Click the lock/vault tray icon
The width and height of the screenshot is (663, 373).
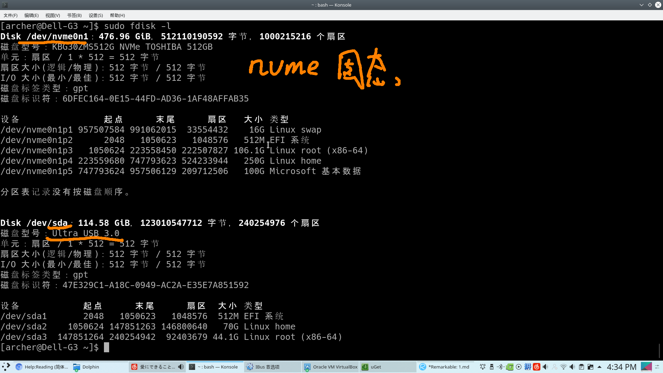[590, 367]
